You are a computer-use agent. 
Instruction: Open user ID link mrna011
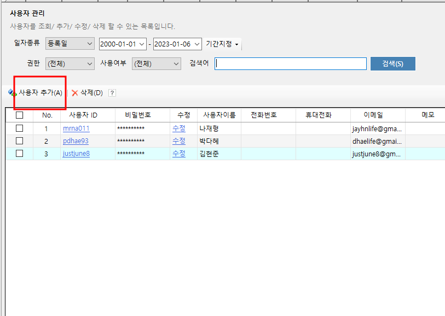tap(76, 128)
